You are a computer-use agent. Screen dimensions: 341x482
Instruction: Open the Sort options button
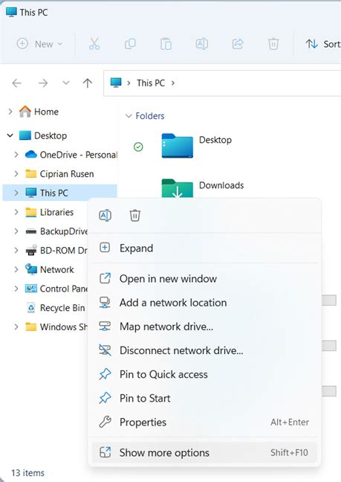[323, 44]
